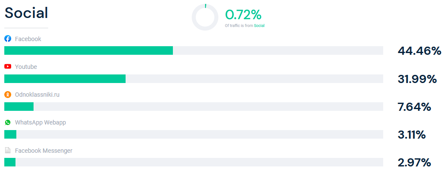Viewport: 446px width, 172px height.
Task: Click the Facebook green progress bar
Action: click(89, 50)
